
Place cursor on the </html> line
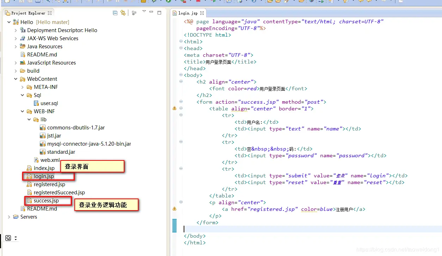tap(195, 243)
